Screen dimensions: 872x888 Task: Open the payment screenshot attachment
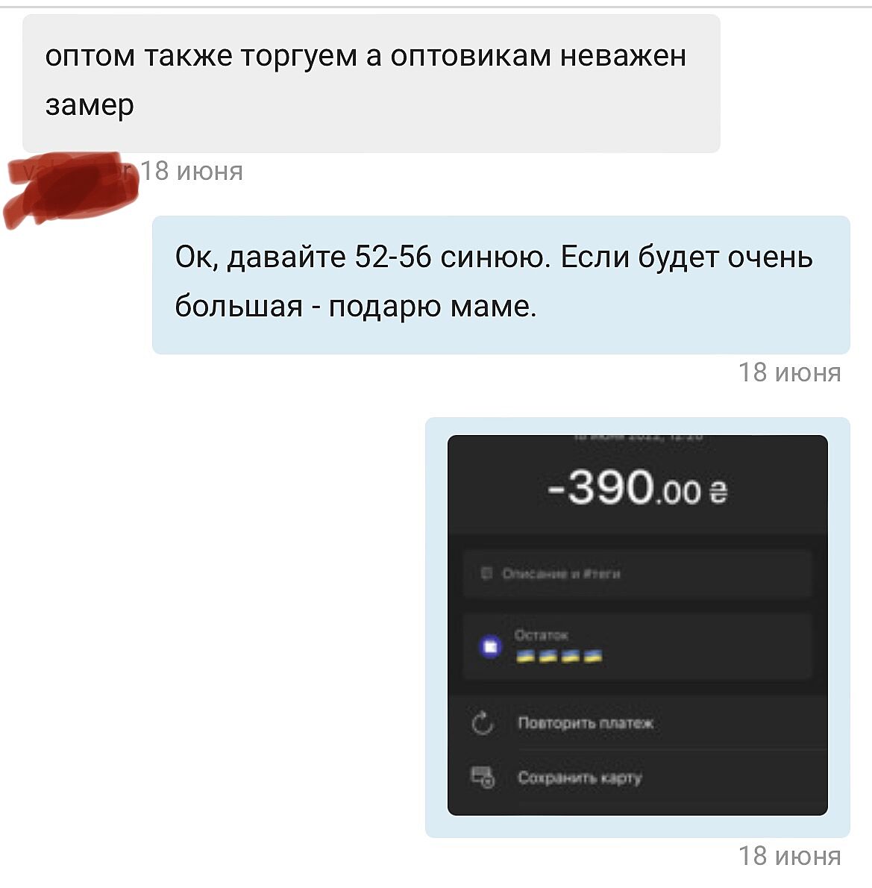[x=638, y=625]
